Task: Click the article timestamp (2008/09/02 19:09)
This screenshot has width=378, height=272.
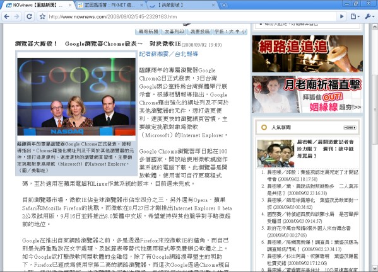Action: pyautogui.click(x=201, y=45)
